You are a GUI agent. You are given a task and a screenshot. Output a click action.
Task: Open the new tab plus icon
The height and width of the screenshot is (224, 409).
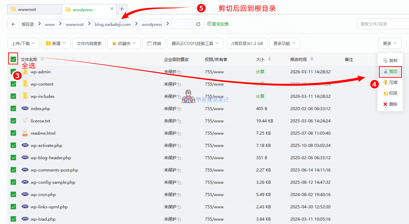point(121,9)
